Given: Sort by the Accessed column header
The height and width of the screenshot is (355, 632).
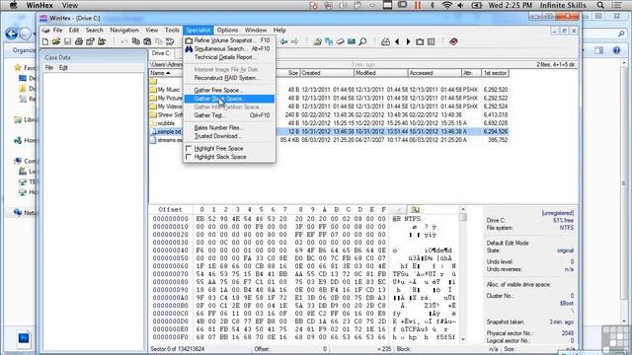Looking at the screenshot, I should click(434, 73).
